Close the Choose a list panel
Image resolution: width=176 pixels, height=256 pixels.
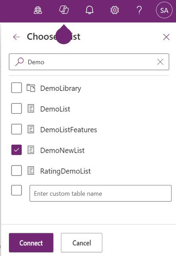(x=166, y=37)
